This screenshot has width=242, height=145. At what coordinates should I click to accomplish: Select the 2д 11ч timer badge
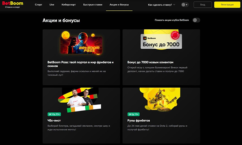click(x=133, y=114)
